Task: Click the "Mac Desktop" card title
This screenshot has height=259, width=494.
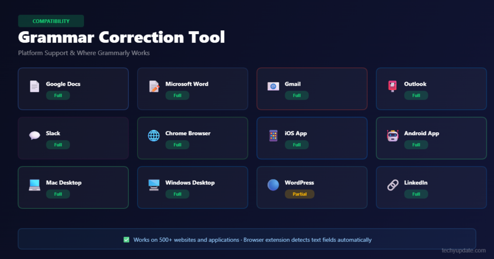Action: [64, 182]
